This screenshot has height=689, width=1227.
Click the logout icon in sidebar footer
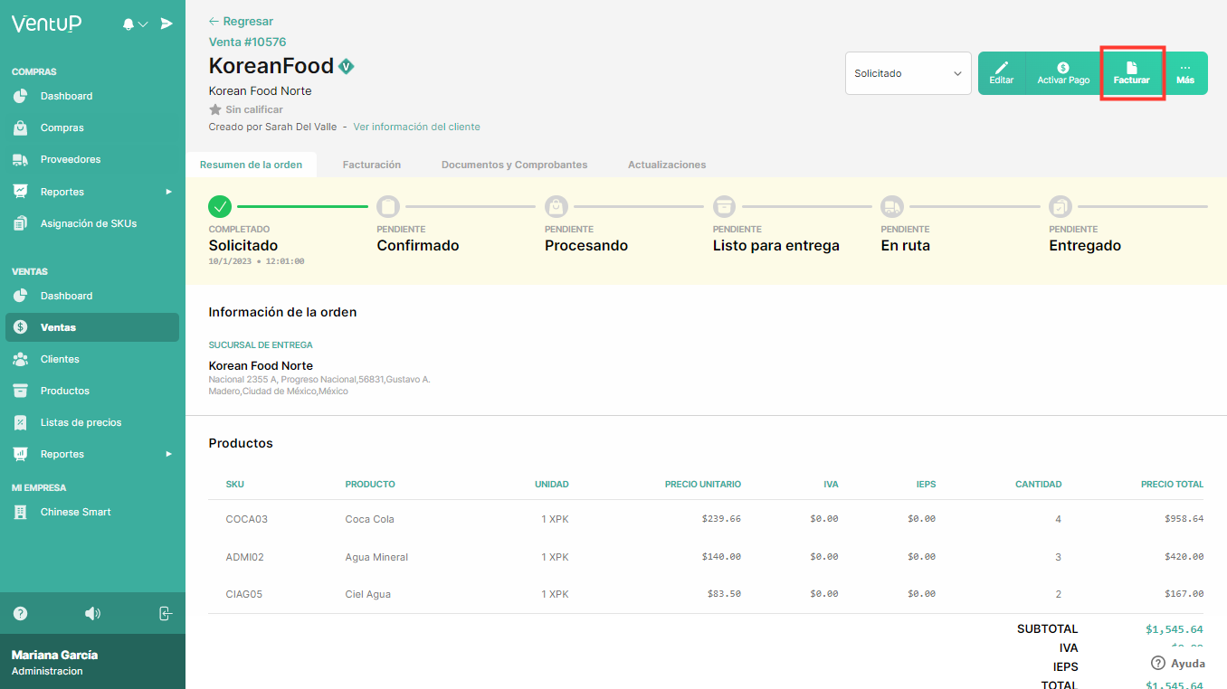(165, 613)
